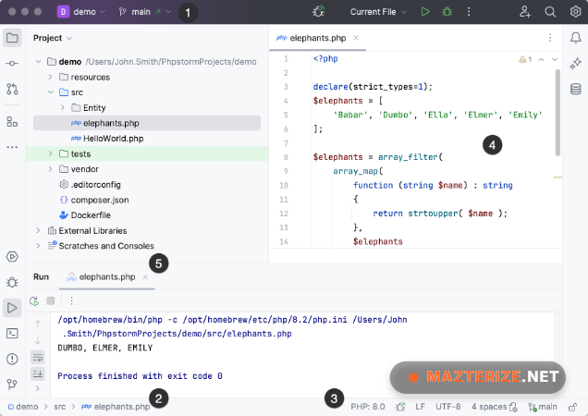Toggle soft-wrap in the Run console
Image resolution: width=588 pixels, height=416 pixels.
coord(38,358)
